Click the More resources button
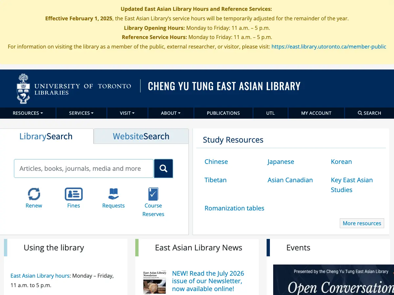 coord(362,223)
